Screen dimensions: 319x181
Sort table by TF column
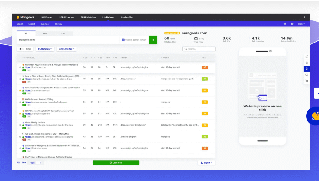(x=93, y=58)
